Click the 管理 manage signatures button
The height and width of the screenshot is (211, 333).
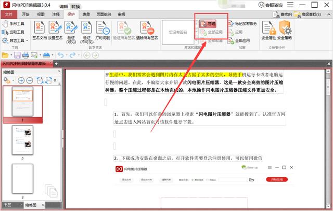coord(208,24)
